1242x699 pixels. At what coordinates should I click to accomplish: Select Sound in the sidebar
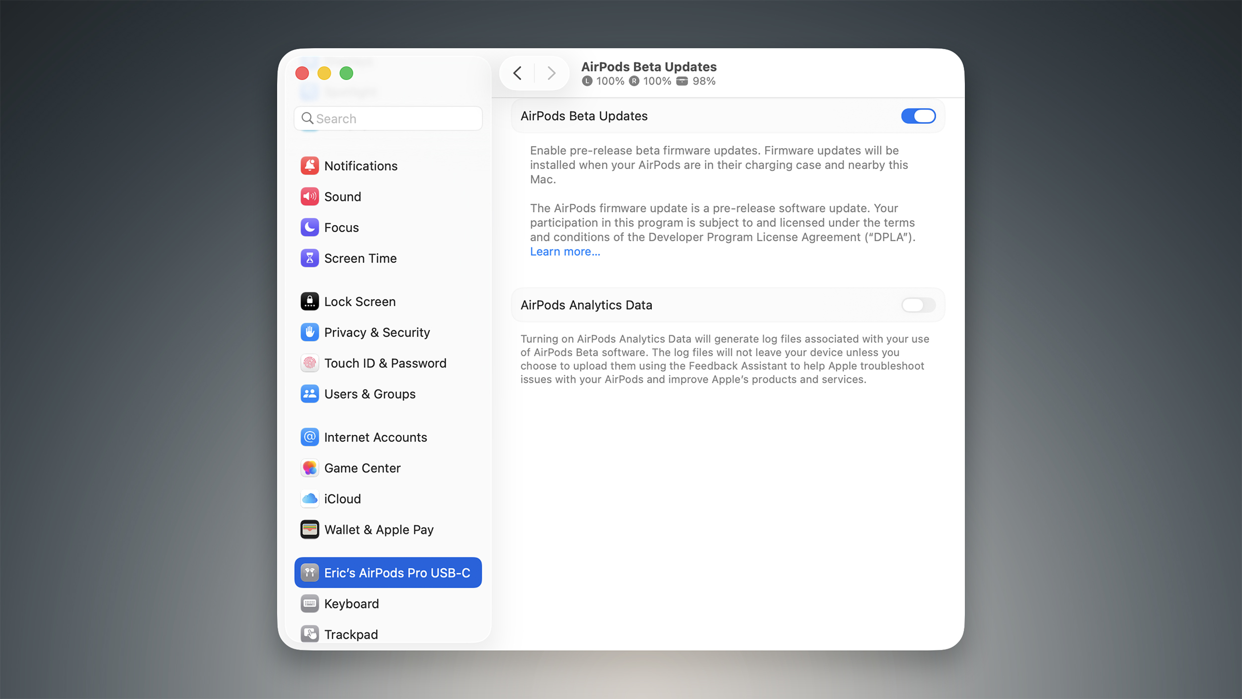coord(388,196)
